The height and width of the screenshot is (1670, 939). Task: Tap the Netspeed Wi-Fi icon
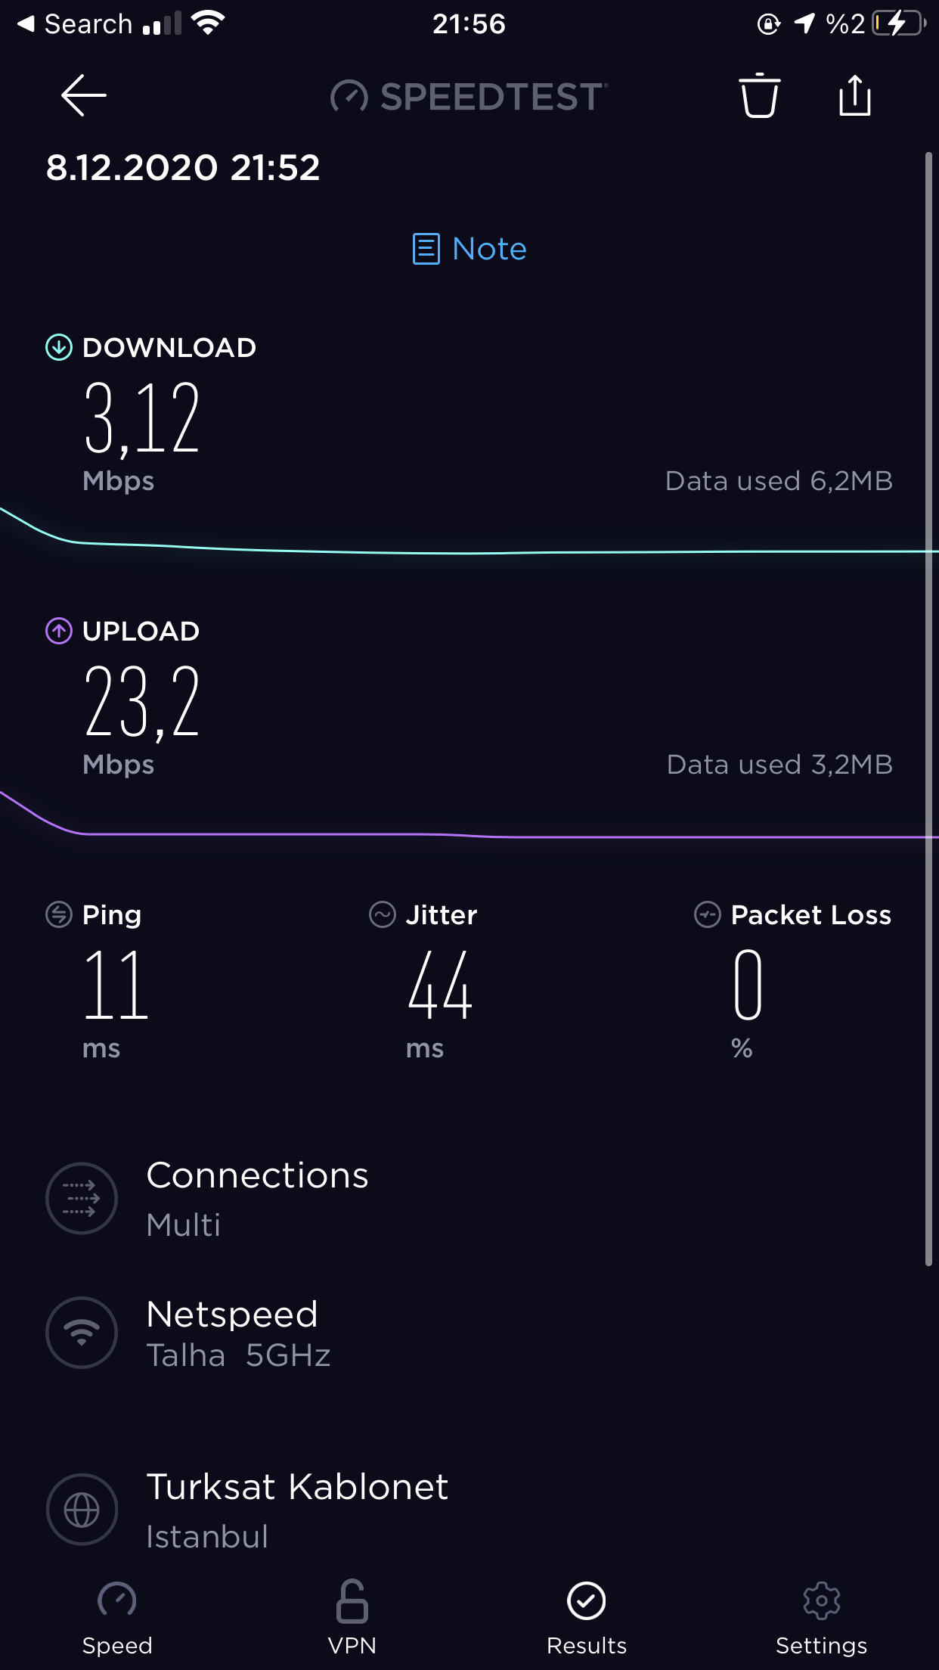[82, 1333]
